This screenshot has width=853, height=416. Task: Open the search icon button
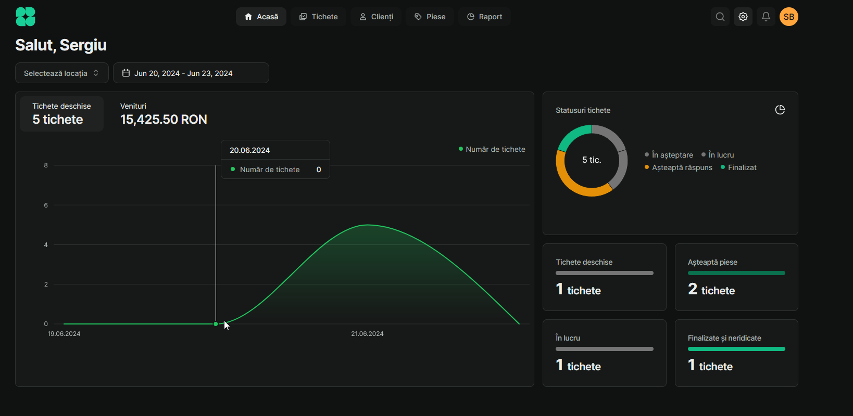pyautogui.click(x=720, y=17)
